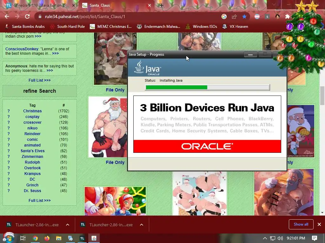Go back to the previous page
Screen dimensions: 325x243
tap(7, 16)
